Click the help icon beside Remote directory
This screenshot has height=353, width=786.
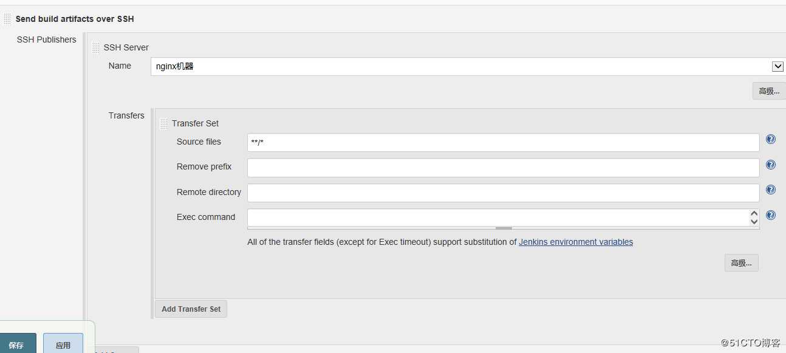tap(771, 190)
